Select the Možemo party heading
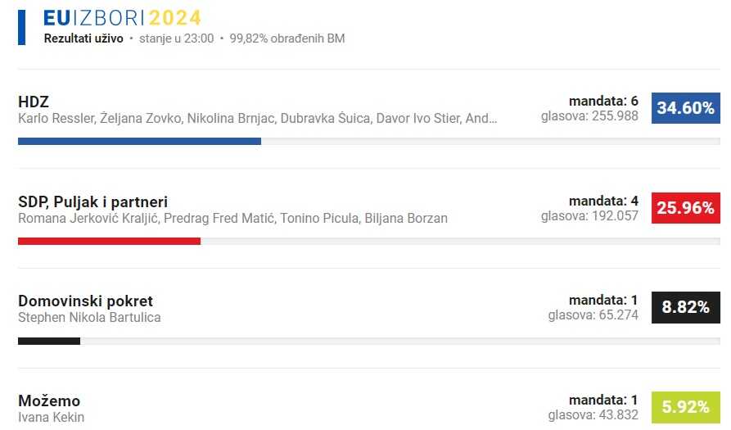This screenshot has width=731, height=430. point(49,401)
